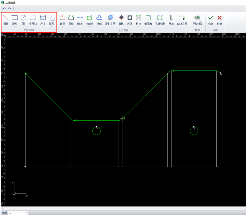Image resolution: width=246 pixels, height=215 pixels.
Task: Open the 微调 value combo box arrow
Action: [x=27, y=213]
